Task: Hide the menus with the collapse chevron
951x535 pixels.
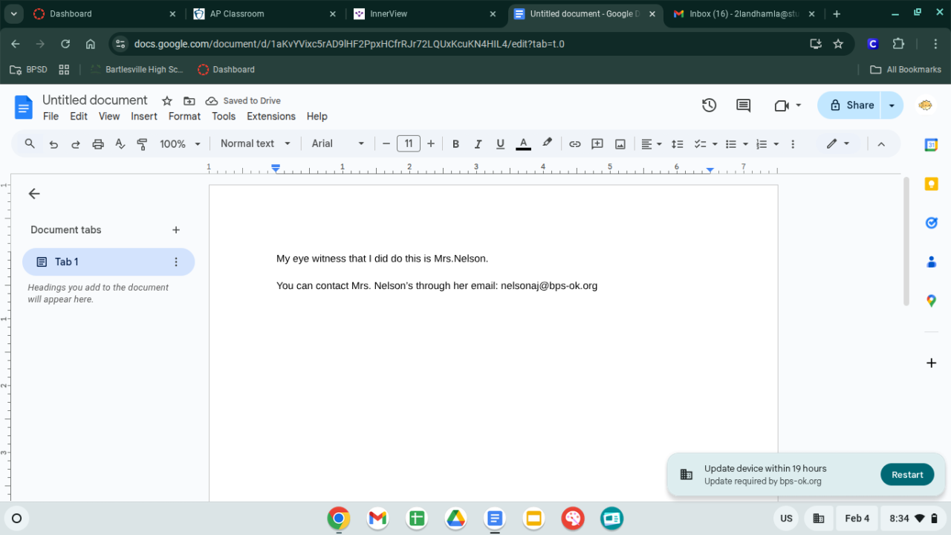Action: pos(881,144)
